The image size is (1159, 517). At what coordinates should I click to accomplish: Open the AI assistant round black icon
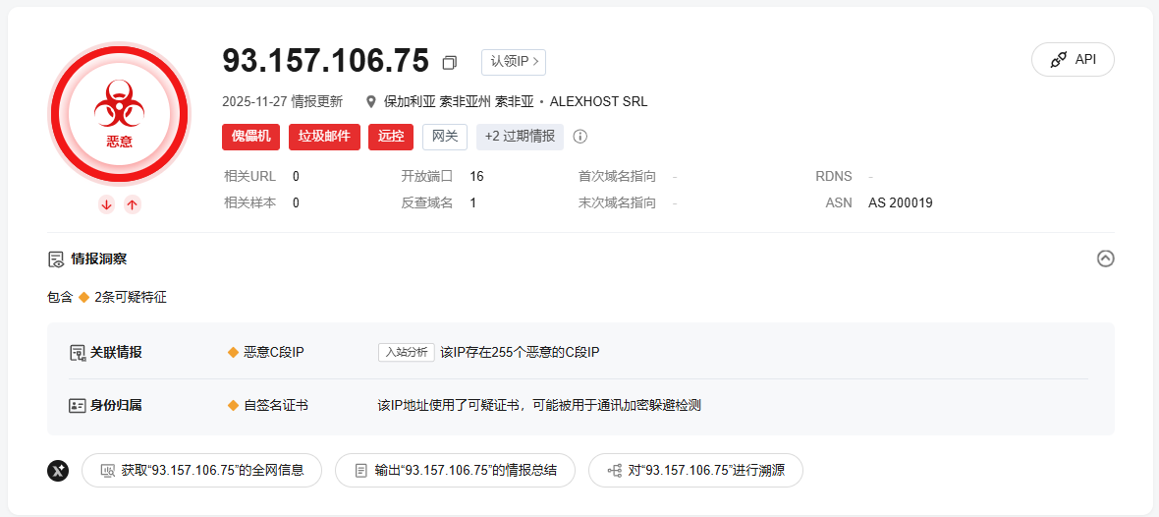58,471
